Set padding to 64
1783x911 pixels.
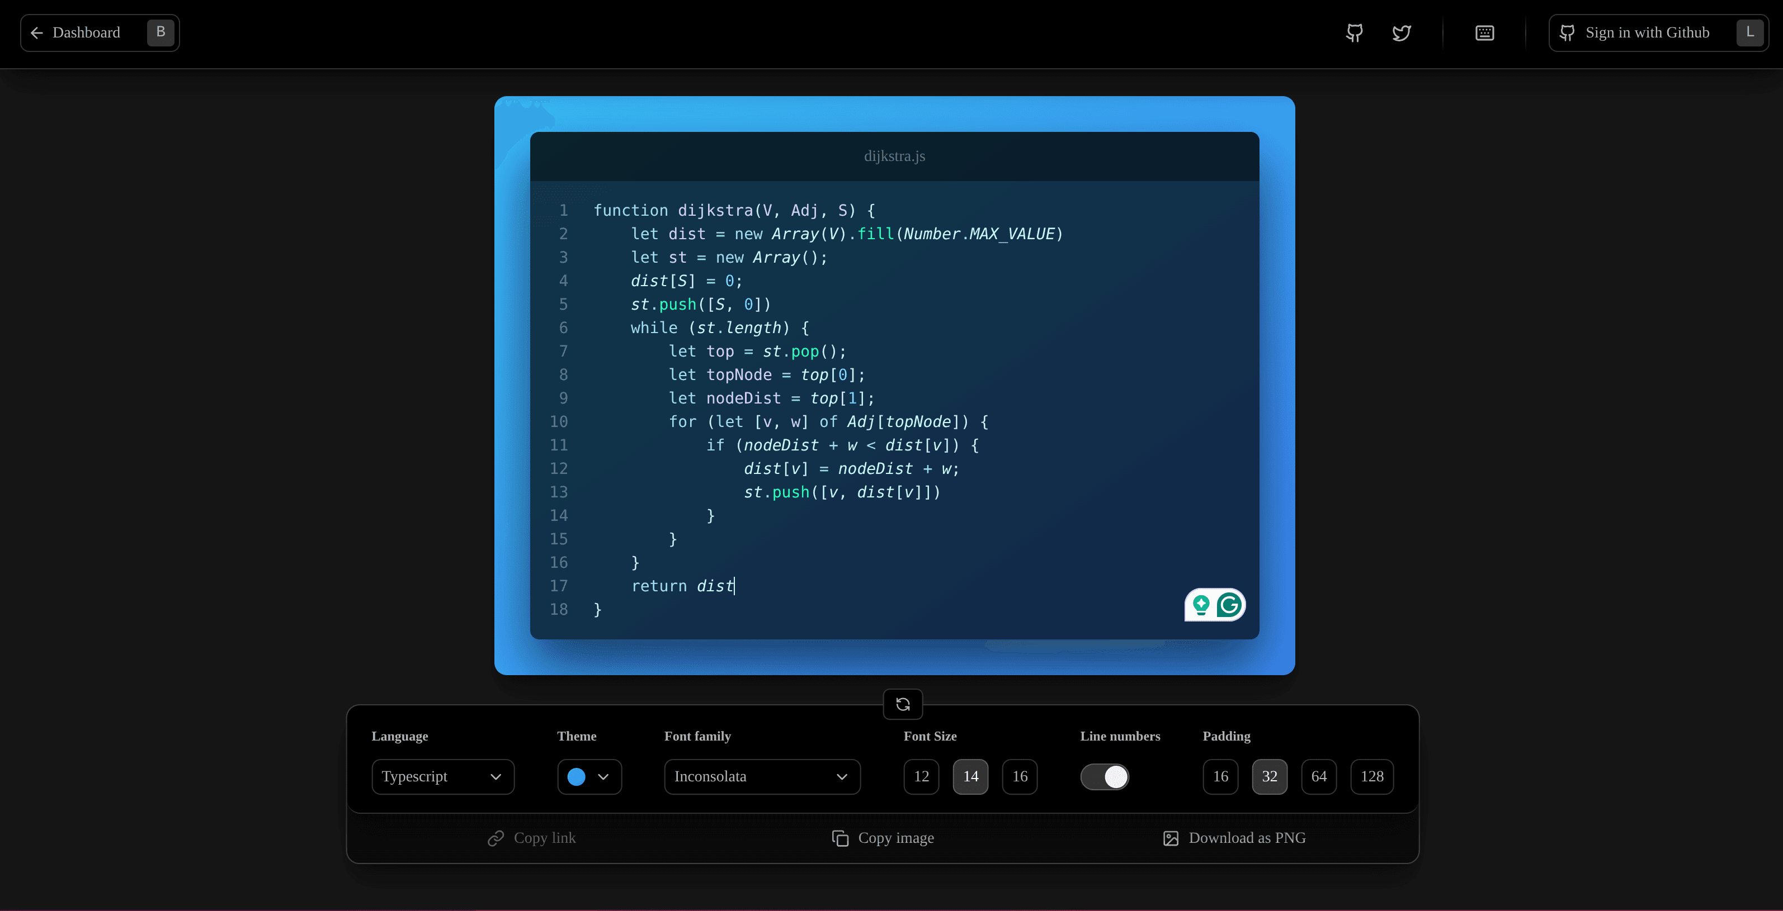[x=1319, y=777]
